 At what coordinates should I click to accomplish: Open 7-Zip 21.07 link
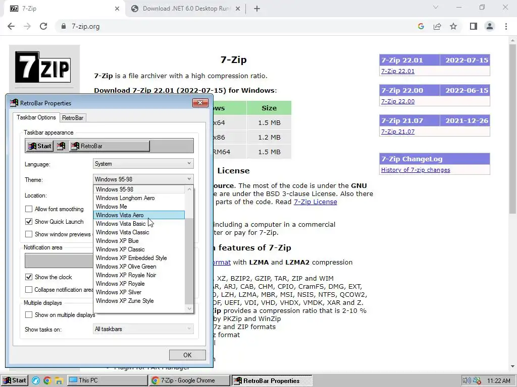tap(398, 132)
